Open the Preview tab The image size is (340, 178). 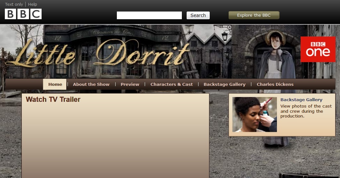coord(130,84)
